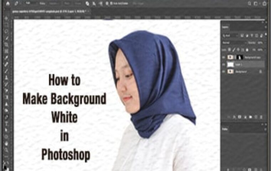Select the open document tab

50,11
